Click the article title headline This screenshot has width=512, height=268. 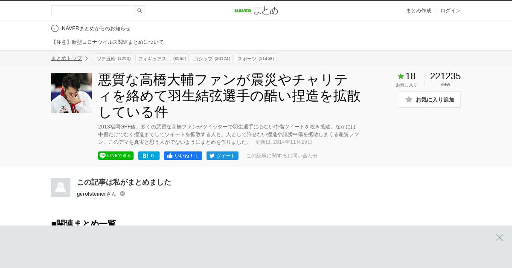pos(230,96)
